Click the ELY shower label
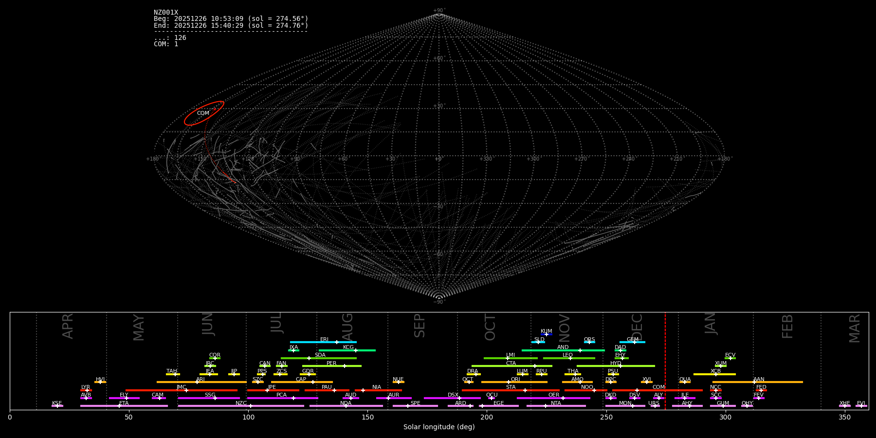 (124, 395)
